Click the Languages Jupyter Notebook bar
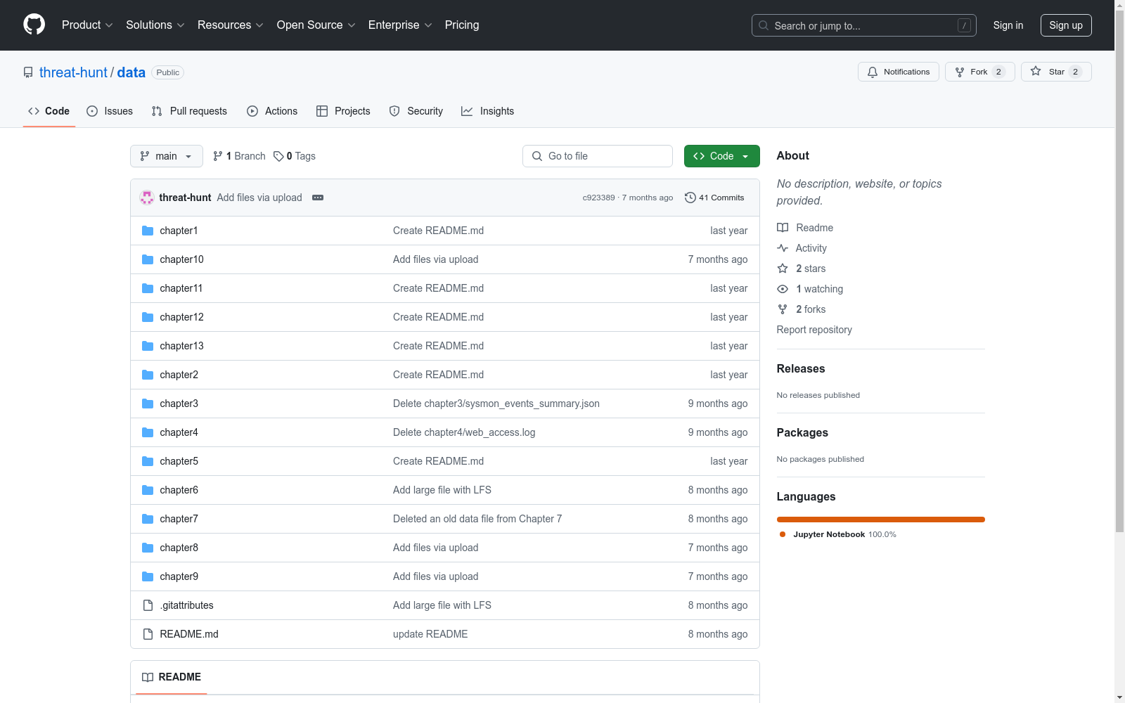Image resolution: width=1125 pixels, height=703 pixels. click(881, 520)
